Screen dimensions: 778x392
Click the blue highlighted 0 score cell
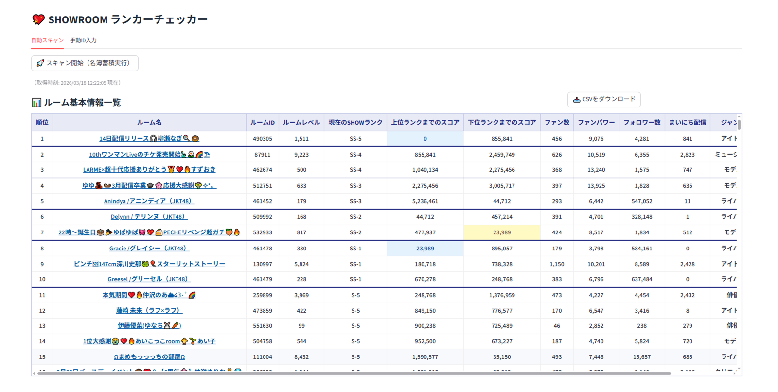point(425,139)
